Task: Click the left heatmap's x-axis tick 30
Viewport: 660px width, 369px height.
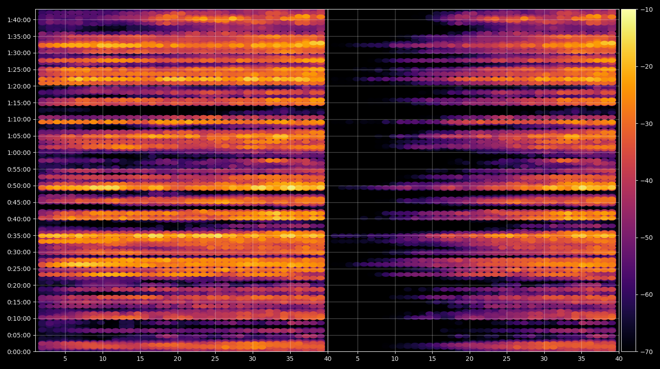Action: [253, 359]
